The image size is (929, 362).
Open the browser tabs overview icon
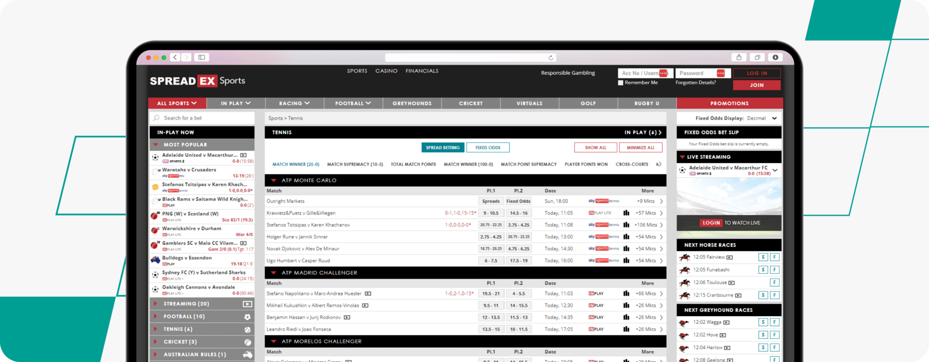tap(757, 57)
